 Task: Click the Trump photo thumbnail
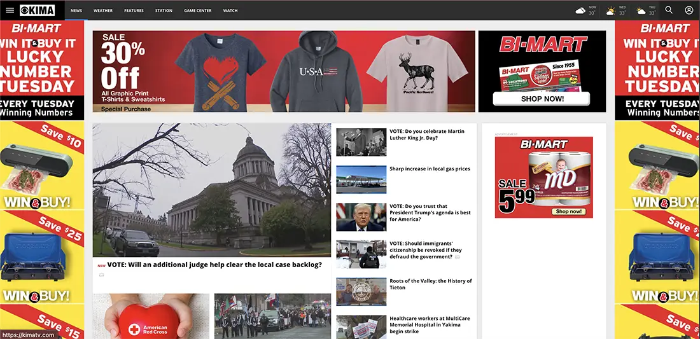pos(361,218)
